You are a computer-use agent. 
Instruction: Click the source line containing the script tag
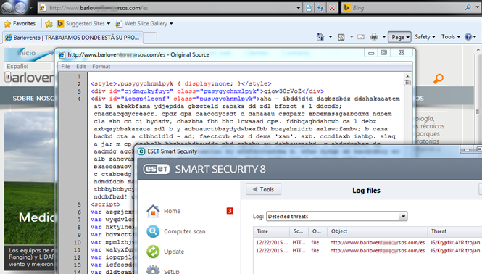pyautogui.click(x=105, y=204)
